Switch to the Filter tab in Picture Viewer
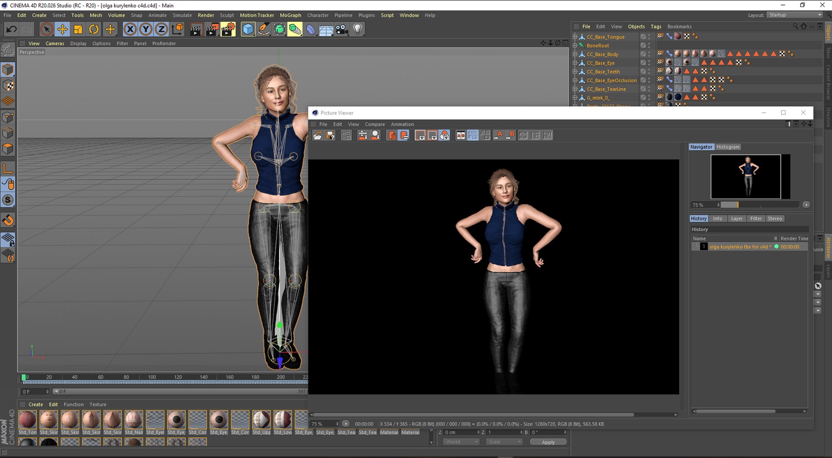The width and height of the screenshot is (832, 458). coord(756,219)
